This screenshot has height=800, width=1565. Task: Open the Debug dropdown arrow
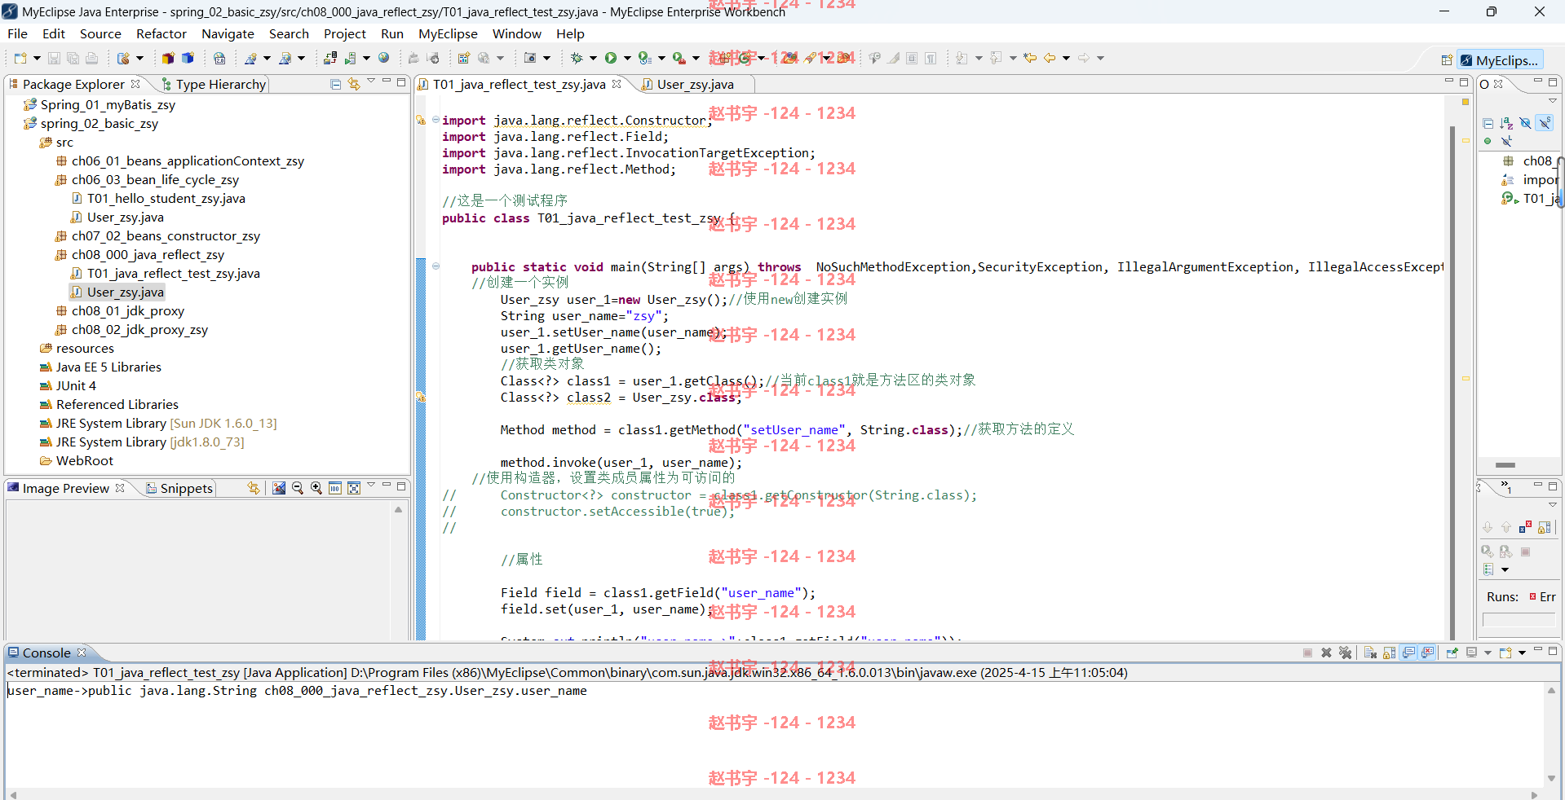coord(593,58)
